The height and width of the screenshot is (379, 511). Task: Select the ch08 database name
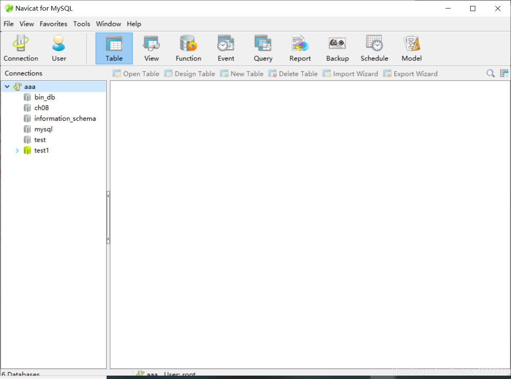click(42, 108)
